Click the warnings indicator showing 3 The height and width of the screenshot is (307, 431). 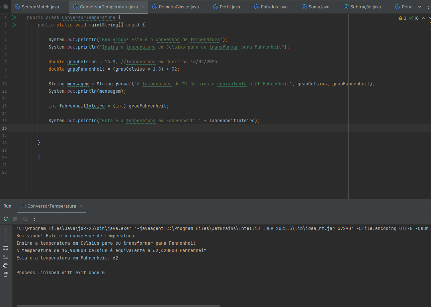tap(402, 18)
